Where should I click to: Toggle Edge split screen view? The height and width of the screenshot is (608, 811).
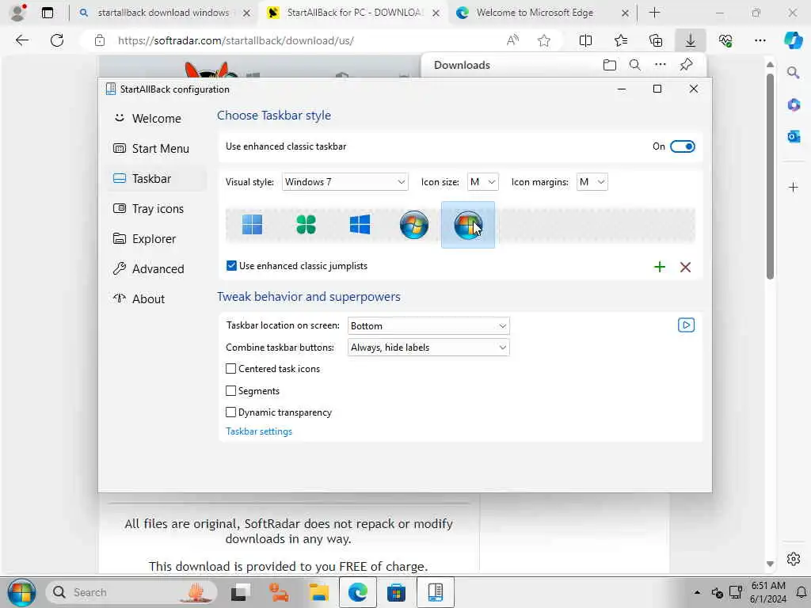tap(585, 40)
